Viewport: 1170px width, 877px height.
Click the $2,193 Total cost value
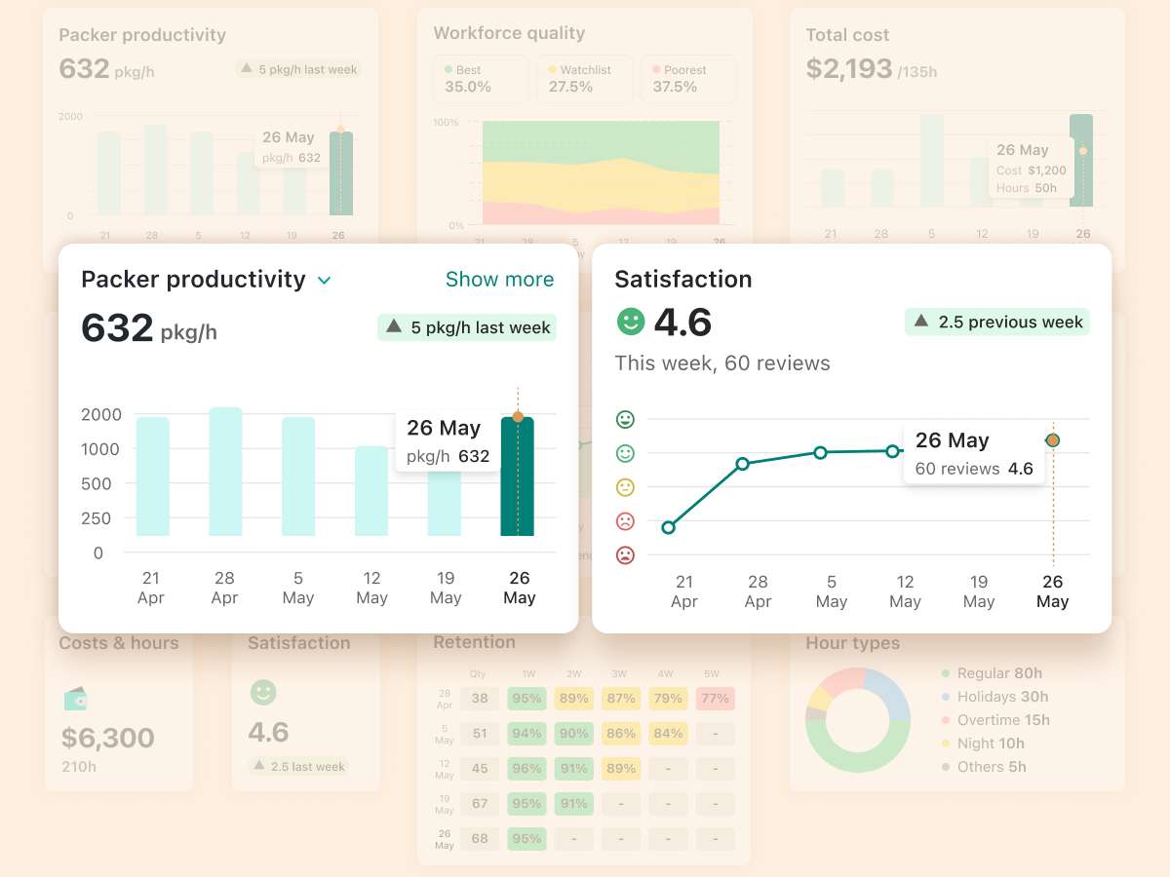pyautogui.click(x=849, y=68)
